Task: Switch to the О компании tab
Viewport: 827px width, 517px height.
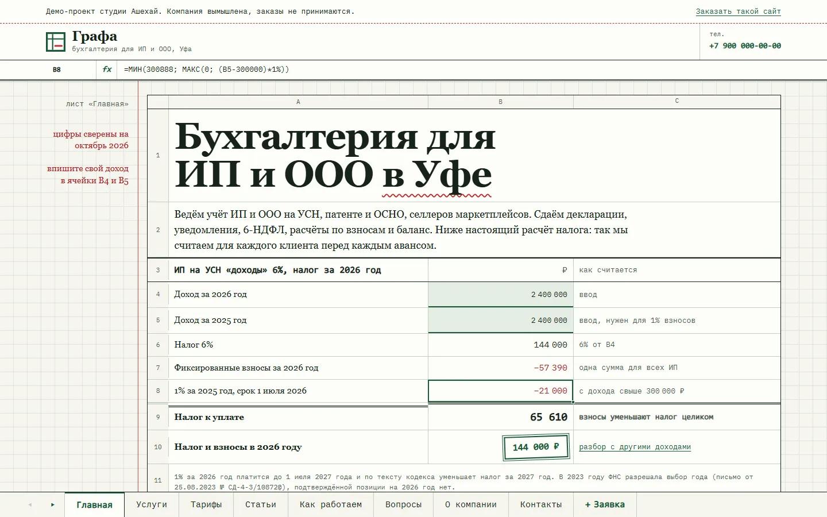Action: point(471,504)
